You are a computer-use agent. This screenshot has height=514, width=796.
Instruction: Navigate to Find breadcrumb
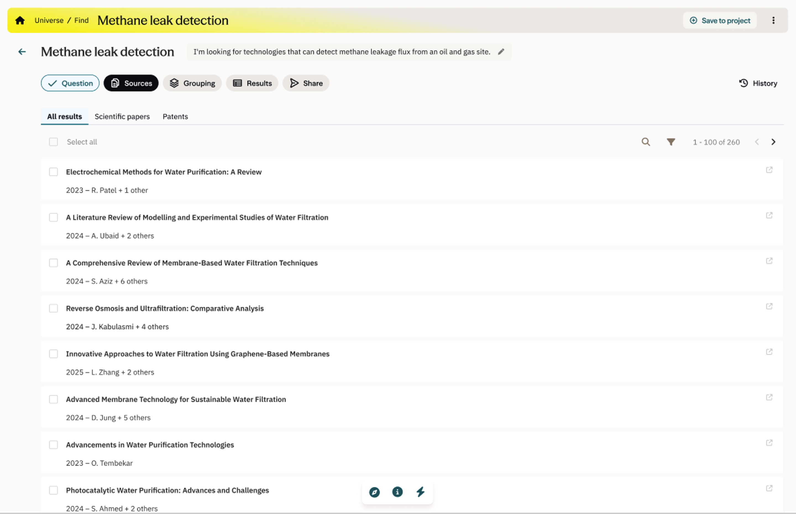[82, 20]
